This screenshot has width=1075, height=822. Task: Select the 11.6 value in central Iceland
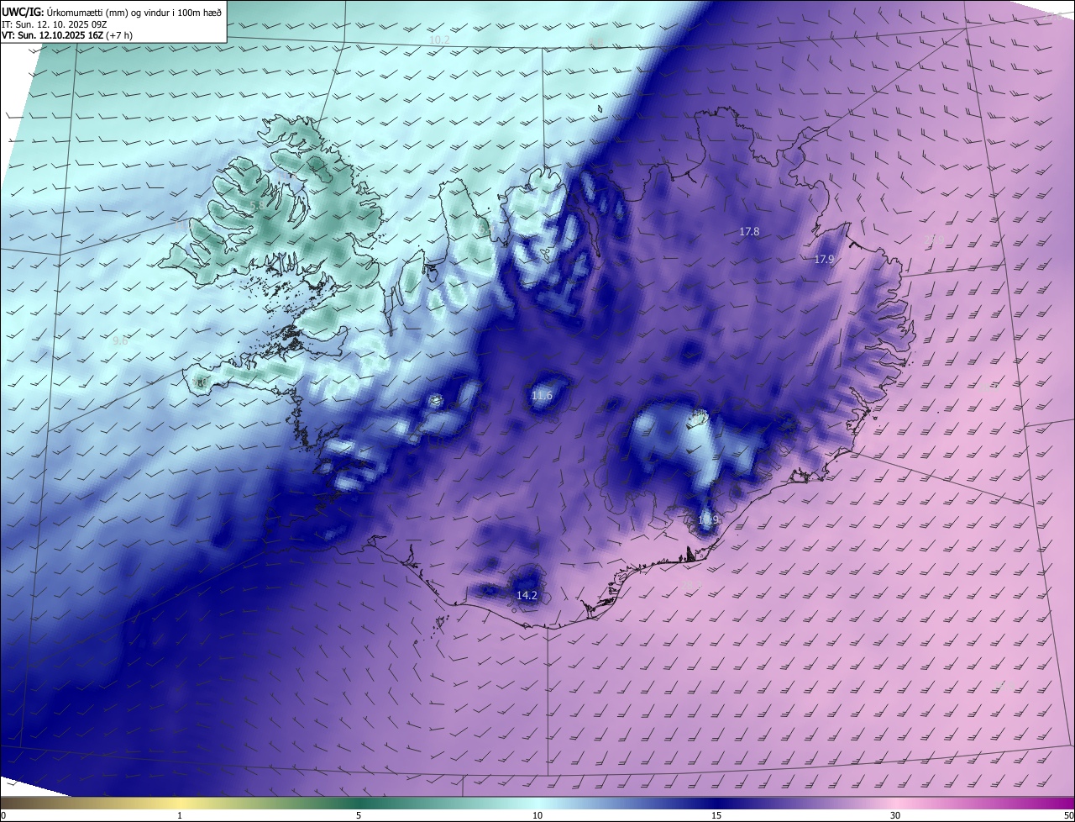pos(542,396)
